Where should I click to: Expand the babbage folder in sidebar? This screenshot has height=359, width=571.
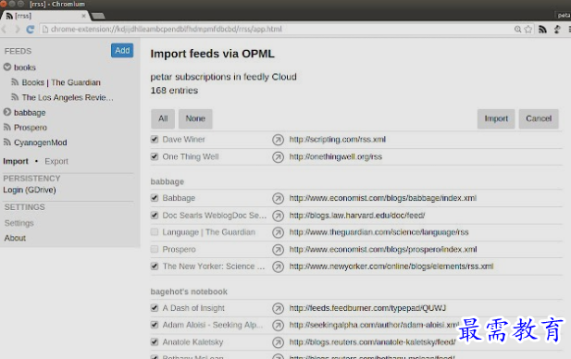coord(7,112)
